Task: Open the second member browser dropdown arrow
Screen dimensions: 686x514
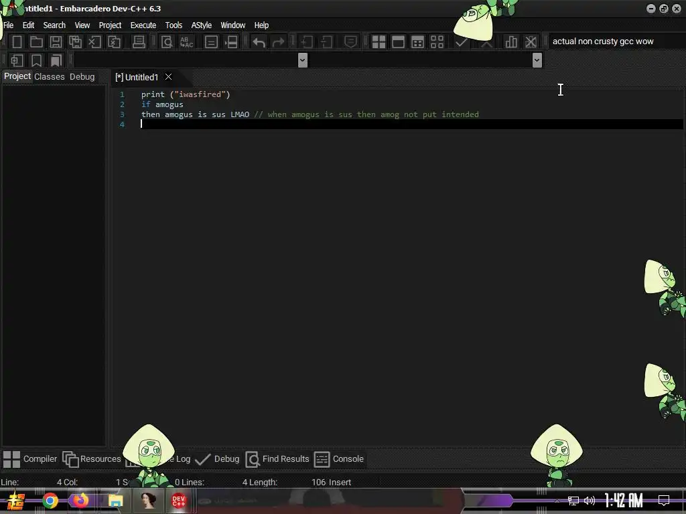Action: 537,60
